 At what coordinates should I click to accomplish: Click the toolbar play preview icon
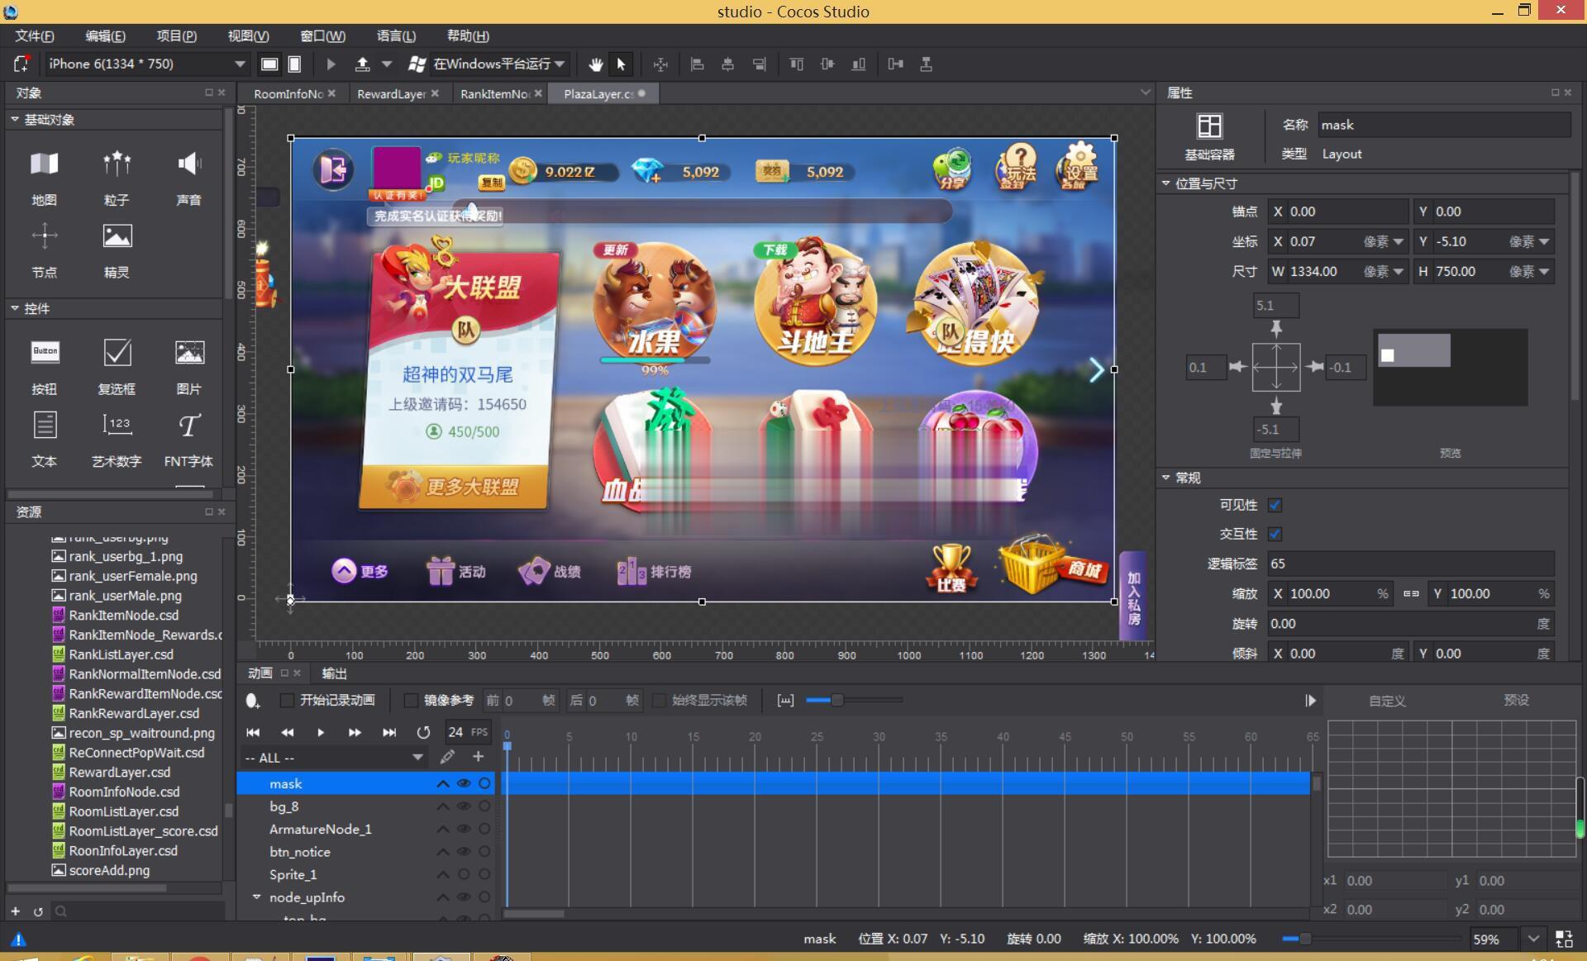point(331,64)
